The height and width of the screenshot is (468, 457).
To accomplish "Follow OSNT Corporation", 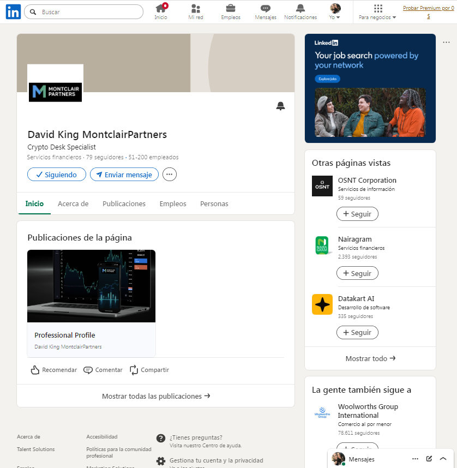I will (x=357, y=214).
